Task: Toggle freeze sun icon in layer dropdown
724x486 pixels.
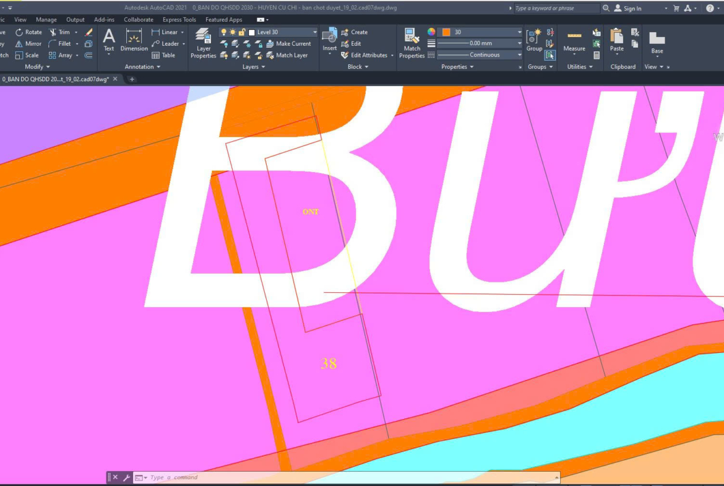Action: pos(233,32)
